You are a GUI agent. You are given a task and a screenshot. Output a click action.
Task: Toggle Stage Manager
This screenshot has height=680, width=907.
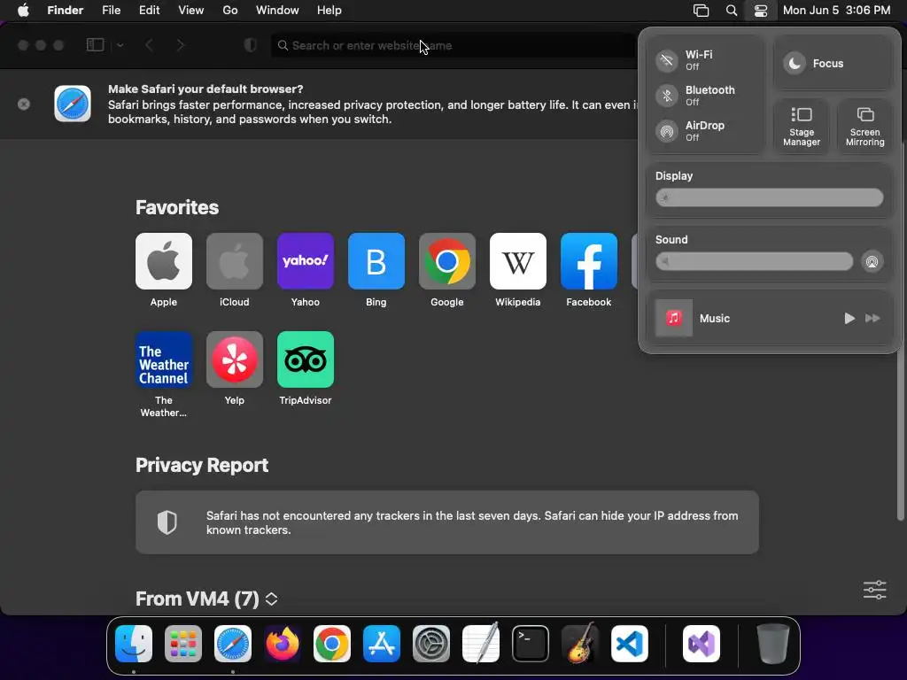pos(802,126)
